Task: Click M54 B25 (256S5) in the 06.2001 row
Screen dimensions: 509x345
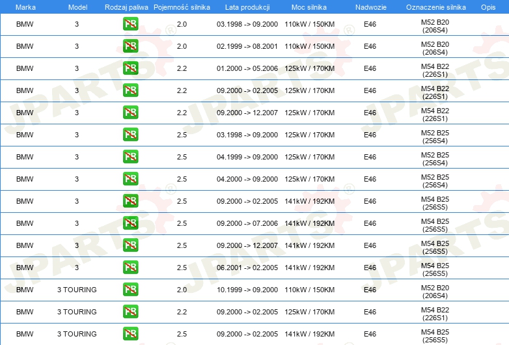Action: (435, 269)
